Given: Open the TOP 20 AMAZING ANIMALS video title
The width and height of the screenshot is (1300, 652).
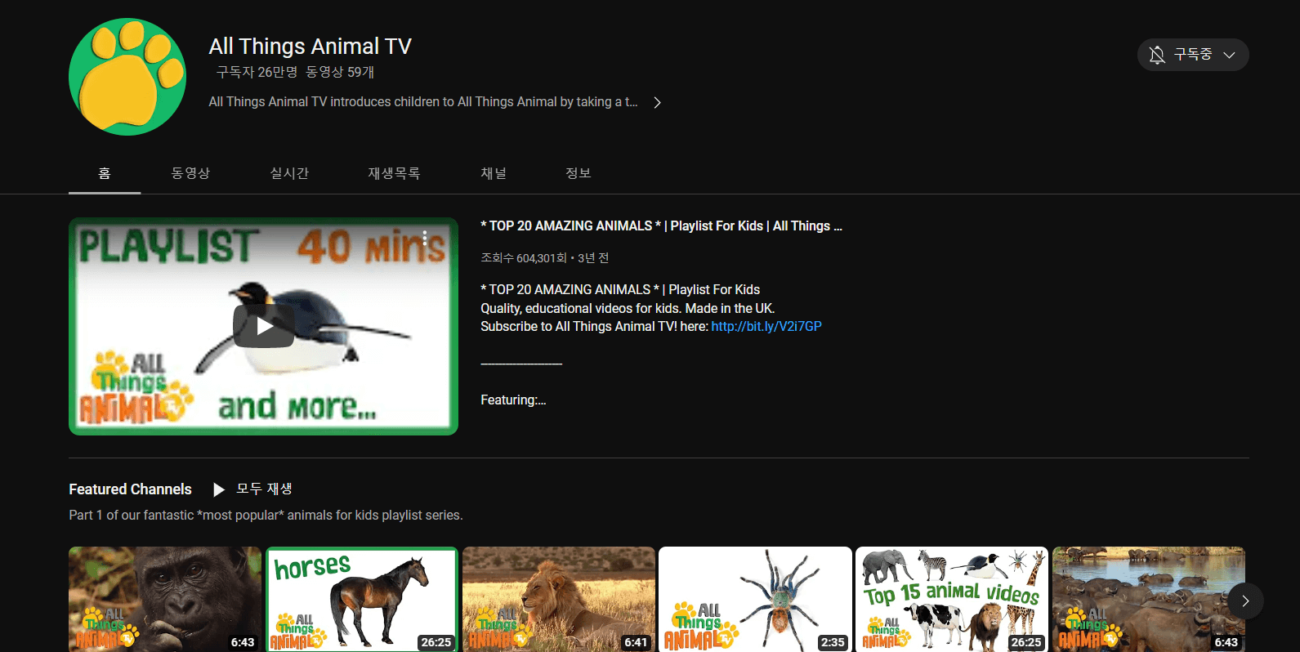Looking at the screenshot, I should (x=661, y=226).
